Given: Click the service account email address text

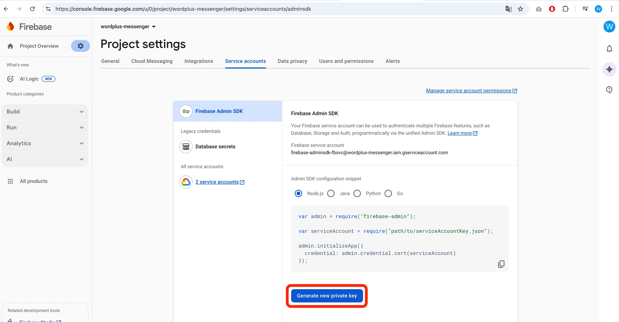Looking at the screenshot, I should tap(369, 152).
